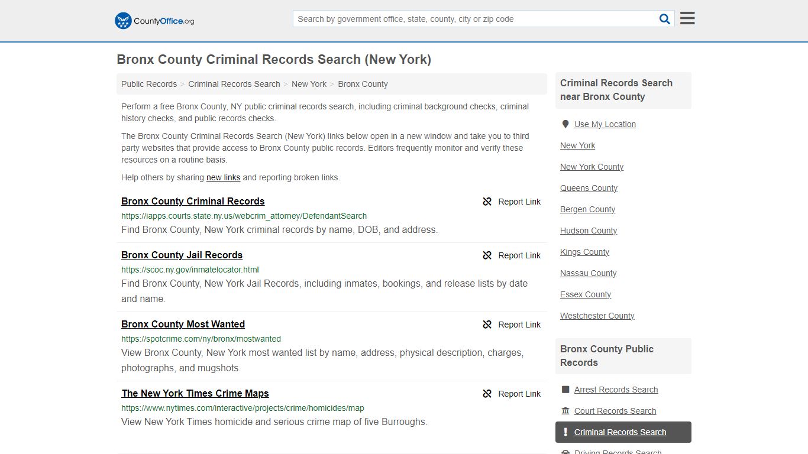Open Criminal Records Search breadcrumb

click(x=234, y=84)
